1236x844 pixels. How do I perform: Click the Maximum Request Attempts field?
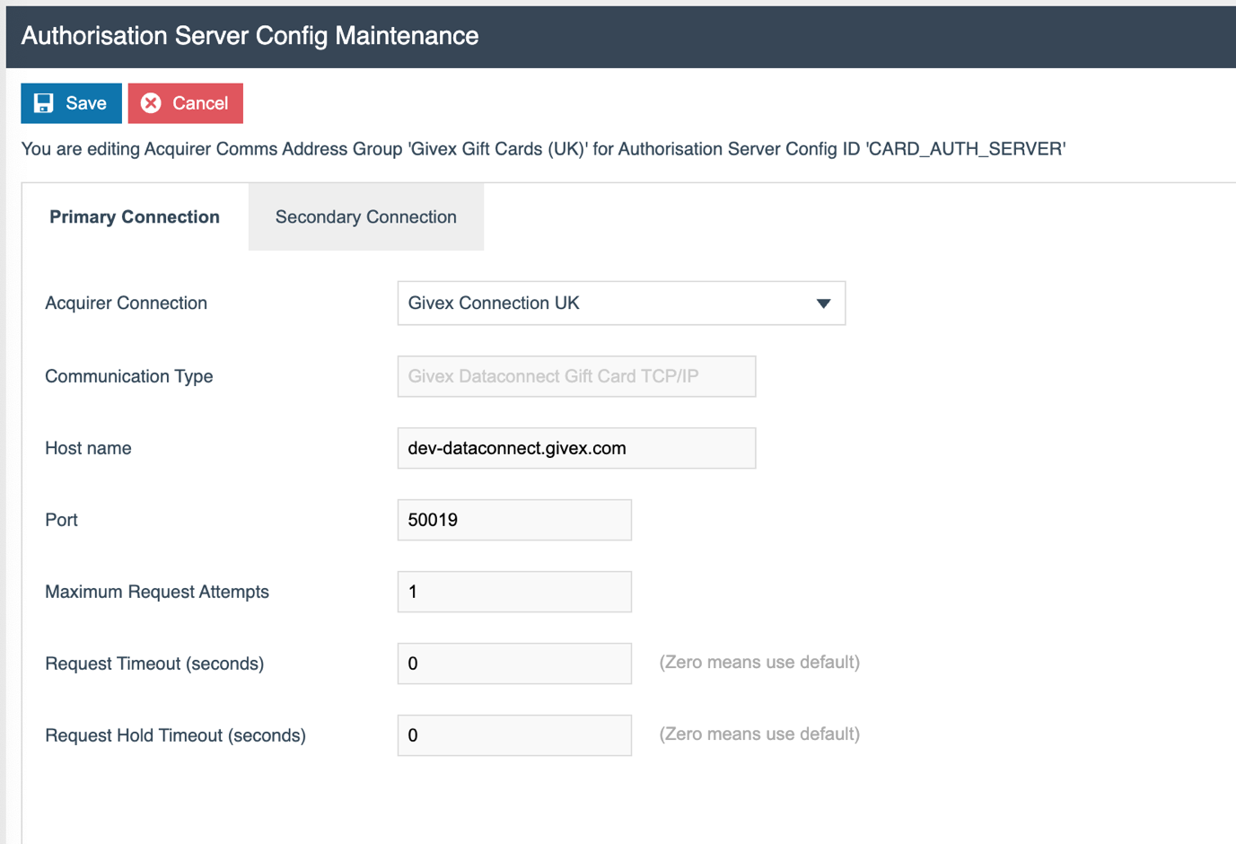513,591
